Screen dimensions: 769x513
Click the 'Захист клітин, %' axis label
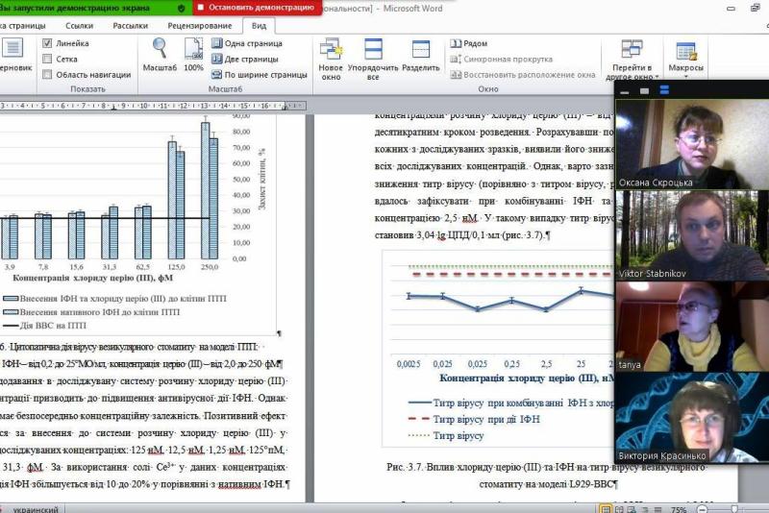pos(261,179)
